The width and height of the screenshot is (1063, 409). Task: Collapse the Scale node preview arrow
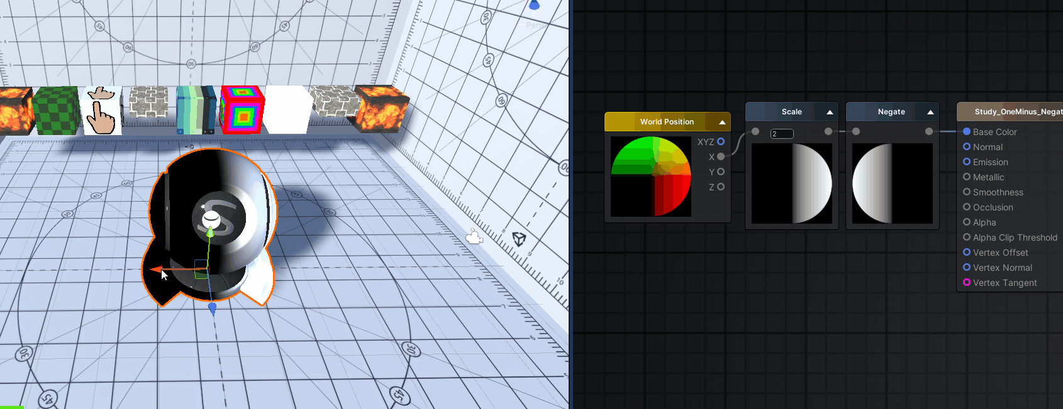[830, 112]
